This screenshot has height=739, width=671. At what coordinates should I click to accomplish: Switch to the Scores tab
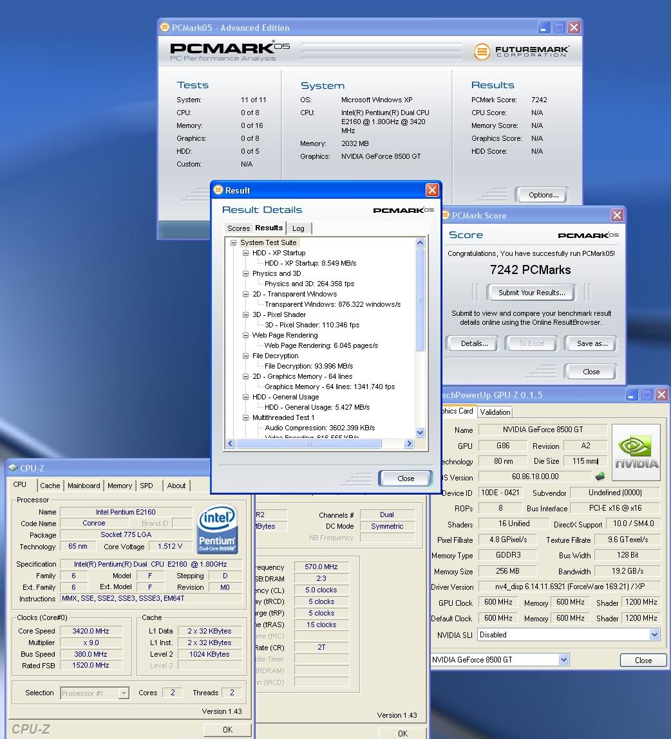[x=238, y=228]
